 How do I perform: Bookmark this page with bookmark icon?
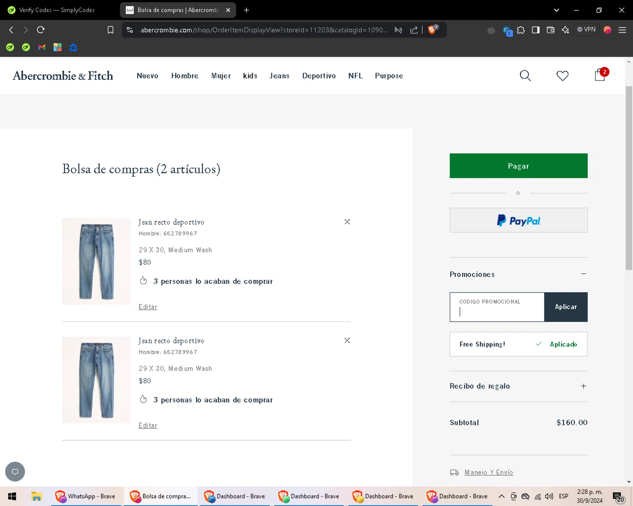(x=111, y=30)
